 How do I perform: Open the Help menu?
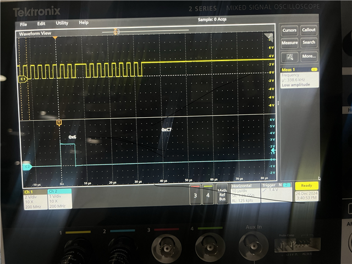point(84,23)
